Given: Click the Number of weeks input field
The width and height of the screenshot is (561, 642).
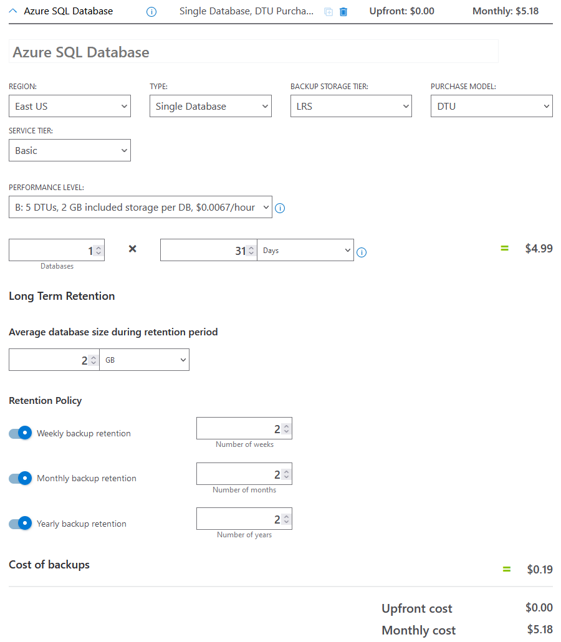Looking at the screenshot, I should [244, 428].
